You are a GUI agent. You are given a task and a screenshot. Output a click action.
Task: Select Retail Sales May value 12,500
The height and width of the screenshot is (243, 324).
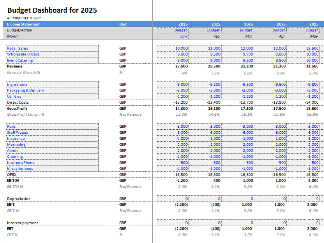point(303,48)
